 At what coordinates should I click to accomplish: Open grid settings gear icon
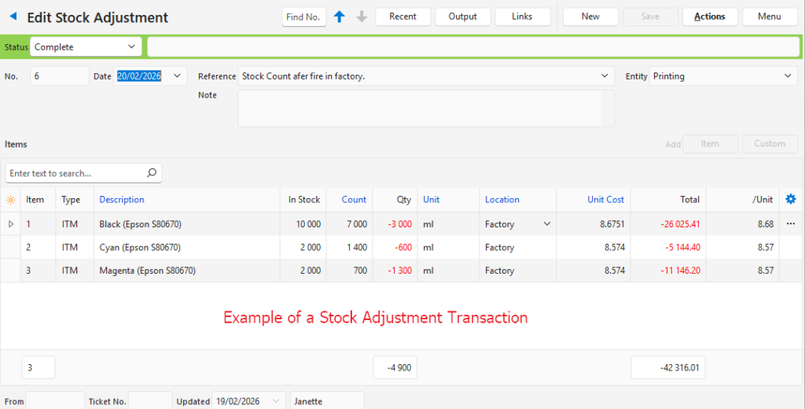pyautogui.click(x=791, y=200)
